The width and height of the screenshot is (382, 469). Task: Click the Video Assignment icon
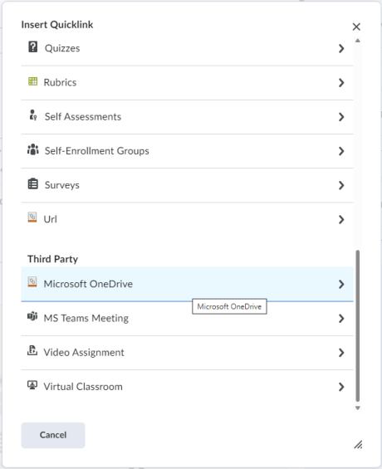[32, 350]
